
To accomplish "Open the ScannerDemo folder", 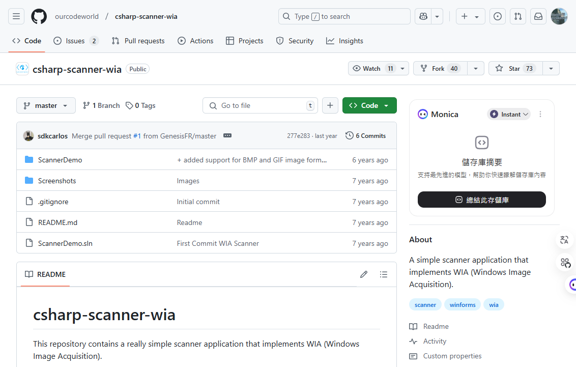I will click(60, 160).
